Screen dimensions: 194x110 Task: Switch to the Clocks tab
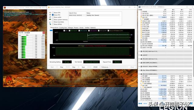tap(82, 27)
